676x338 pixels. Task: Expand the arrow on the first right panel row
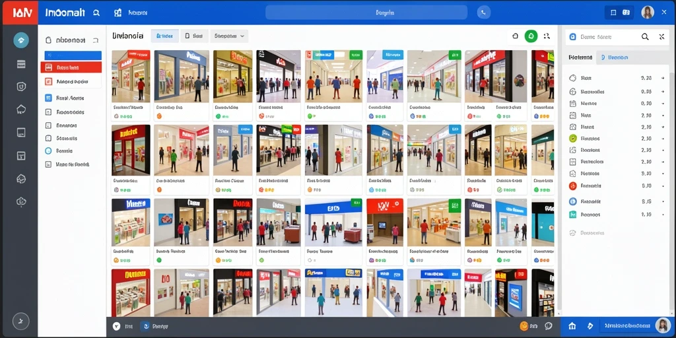coord(663,78)
